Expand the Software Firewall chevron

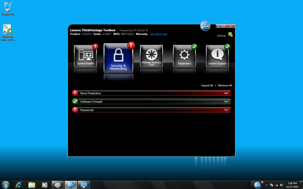click(x=226, y=102)
